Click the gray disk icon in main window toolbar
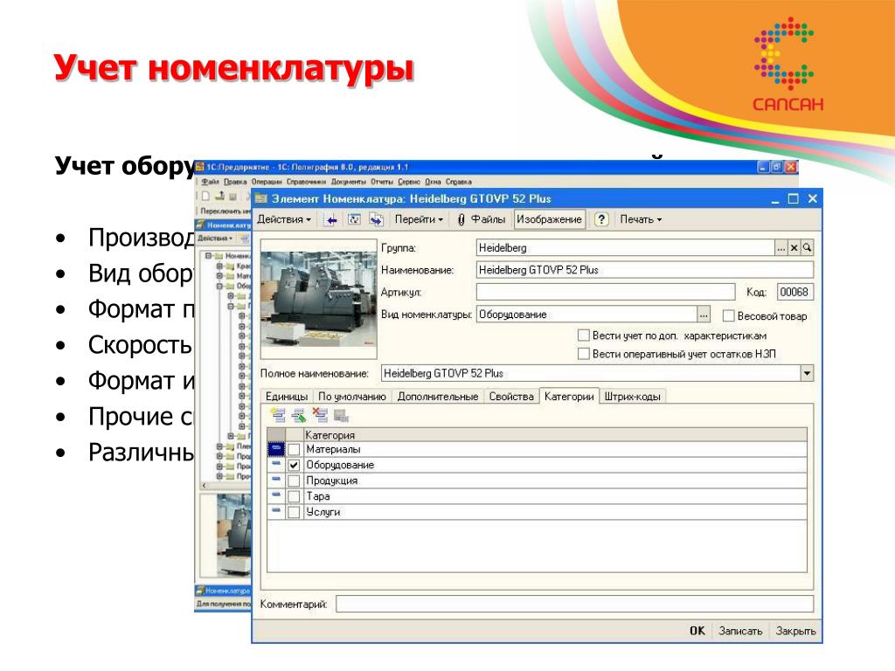 232,197
